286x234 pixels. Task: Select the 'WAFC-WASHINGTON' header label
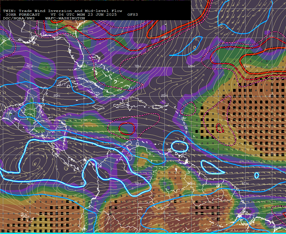tap(65, 19)
